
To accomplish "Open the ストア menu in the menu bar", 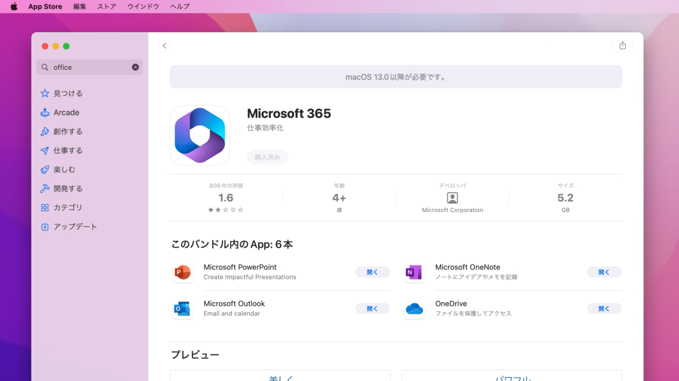I will coord(106,6).
